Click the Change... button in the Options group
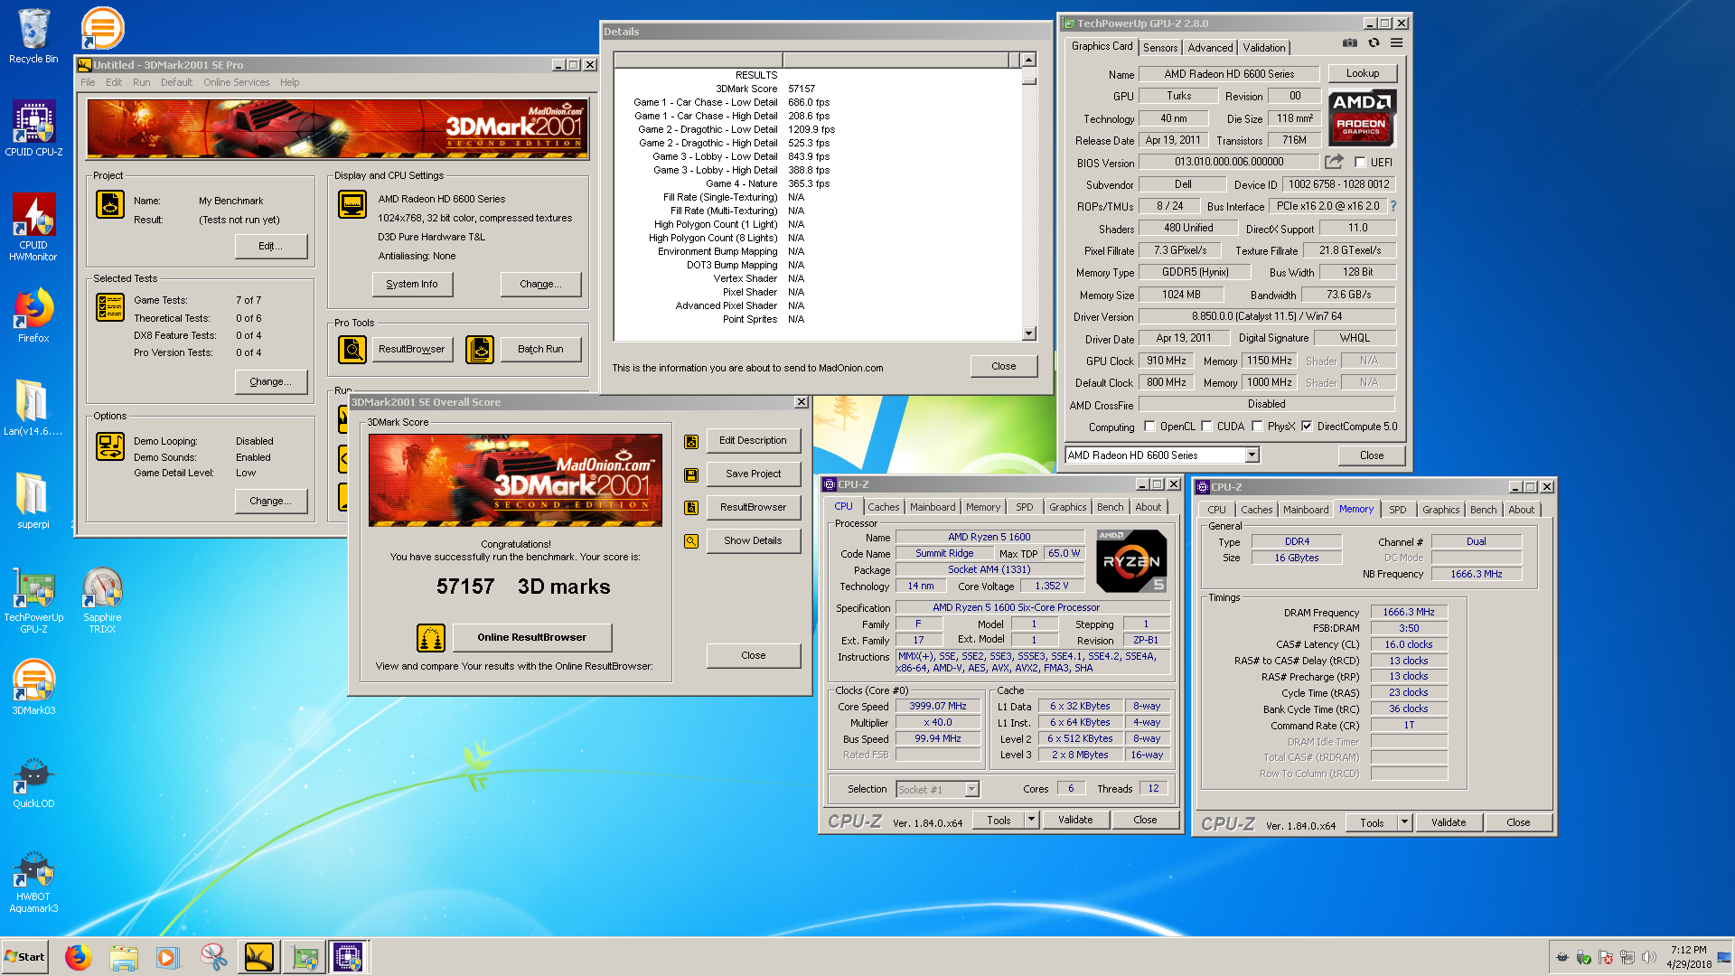 point(270,502)
